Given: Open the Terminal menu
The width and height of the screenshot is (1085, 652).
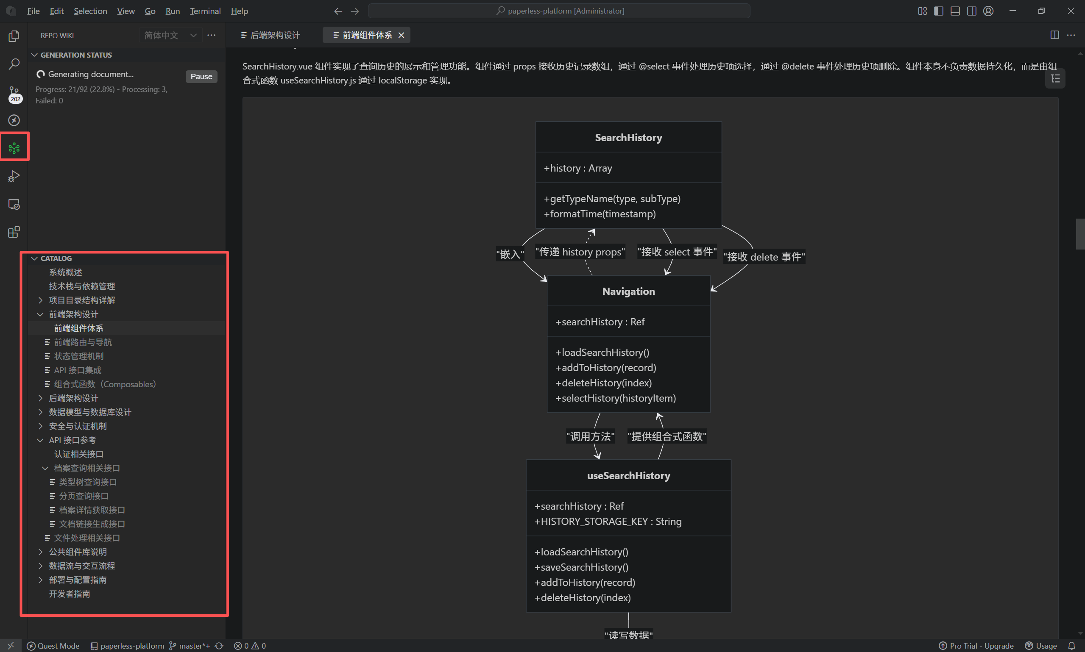Looking at the screenshot, I should (x=205, y=11).
